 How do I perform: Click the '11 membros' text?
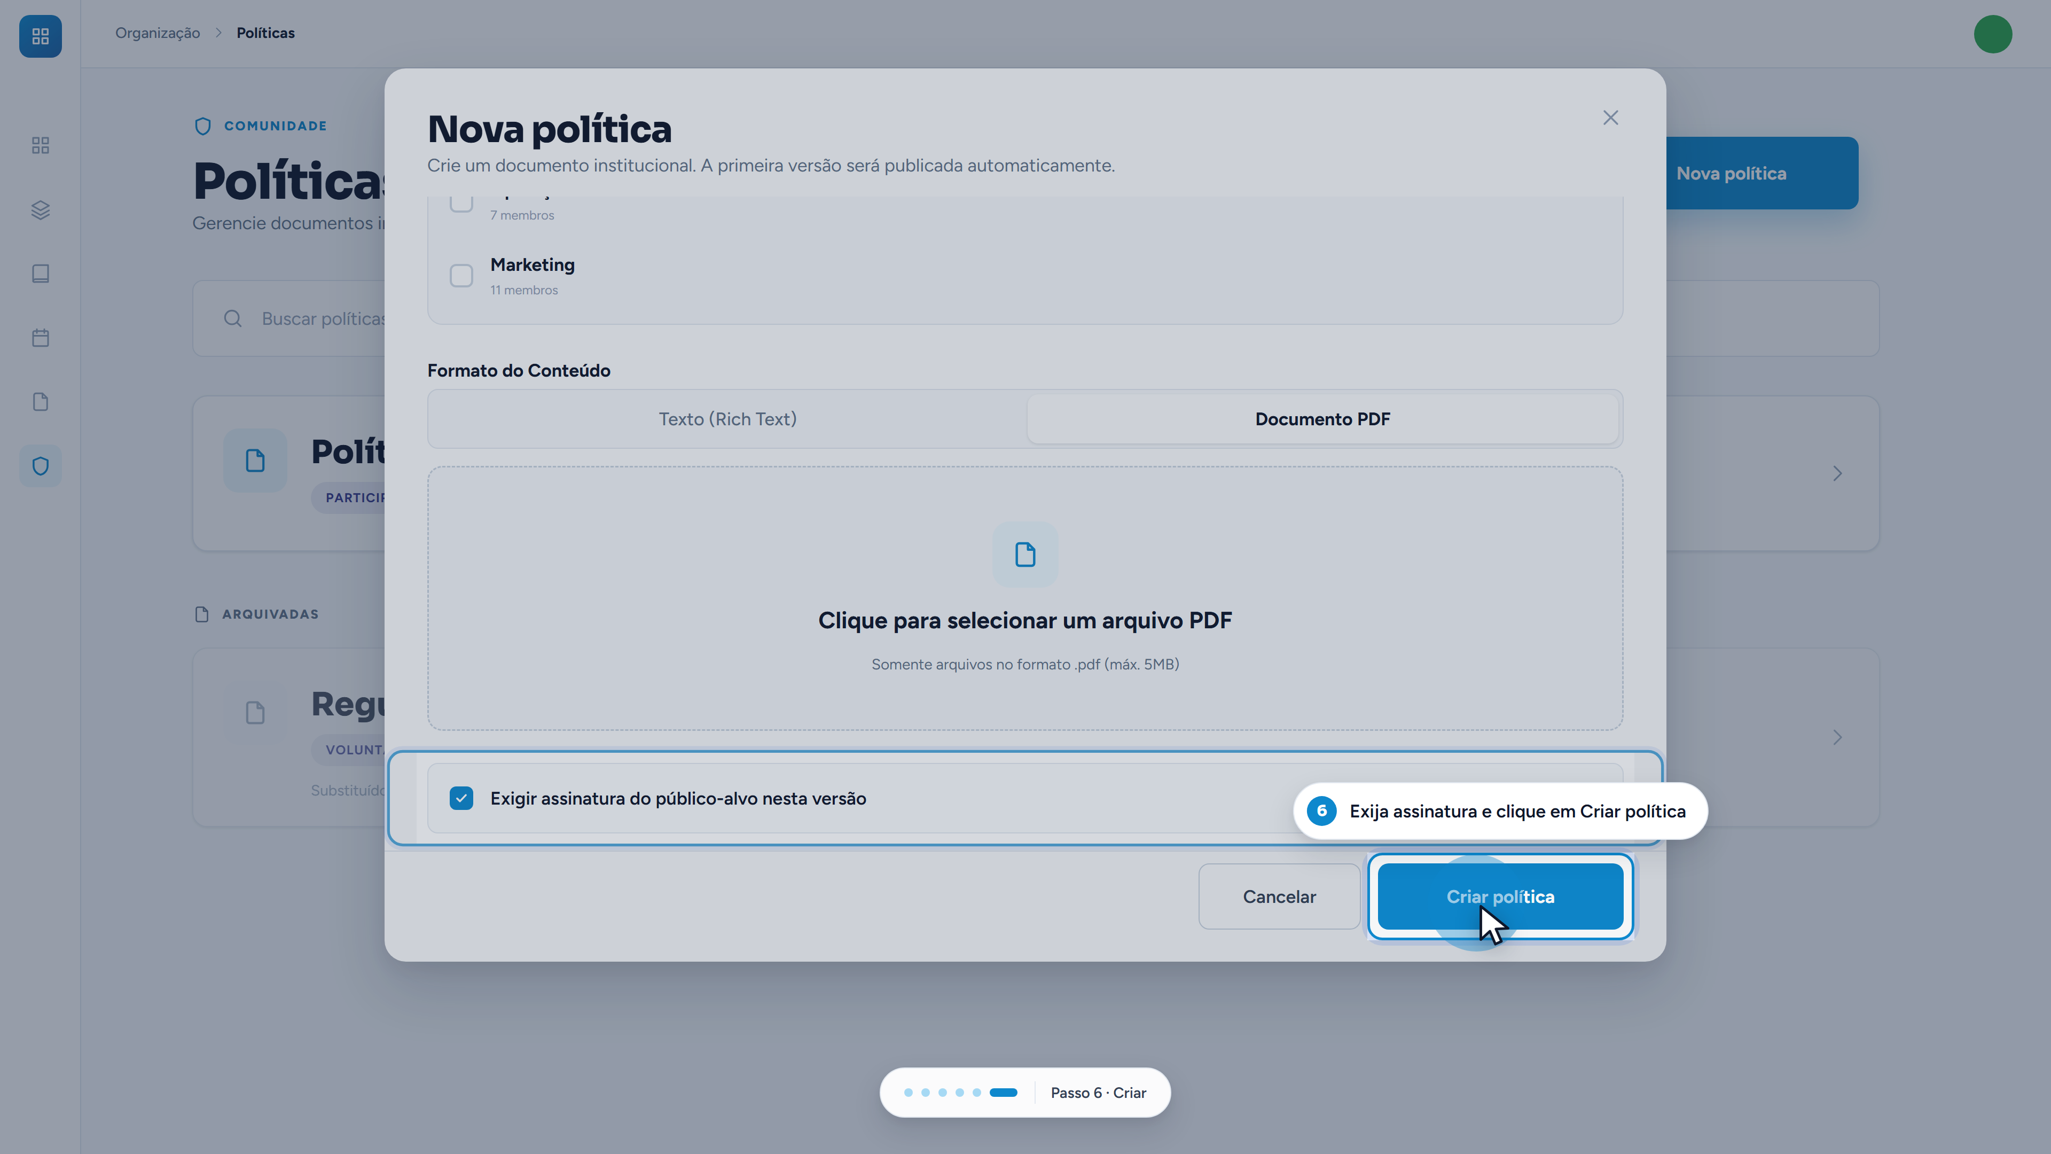click(524, 290)
